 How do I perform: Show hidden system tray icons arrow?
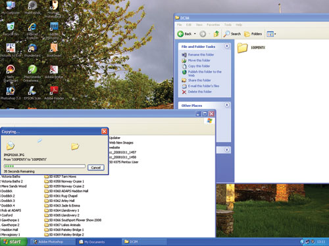[x=302, y=241]
